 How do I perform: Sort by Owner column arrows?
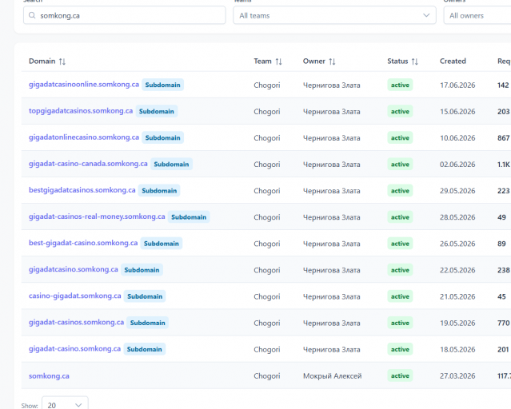(332, 62)
